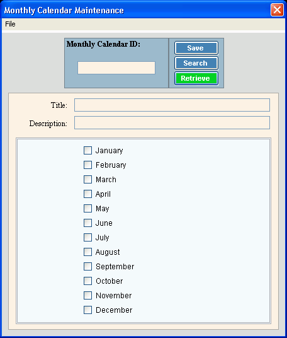Toggle the October checkbox
This screenshot has width=287, height=338.
(87, 281)
